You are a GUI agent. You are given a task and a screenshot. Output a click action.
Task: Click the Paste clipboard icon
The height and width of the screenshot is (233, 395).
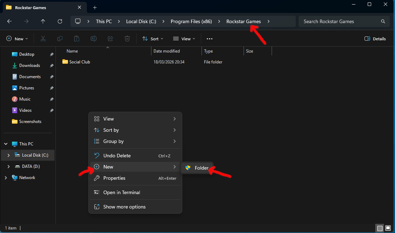coord(76,39)
